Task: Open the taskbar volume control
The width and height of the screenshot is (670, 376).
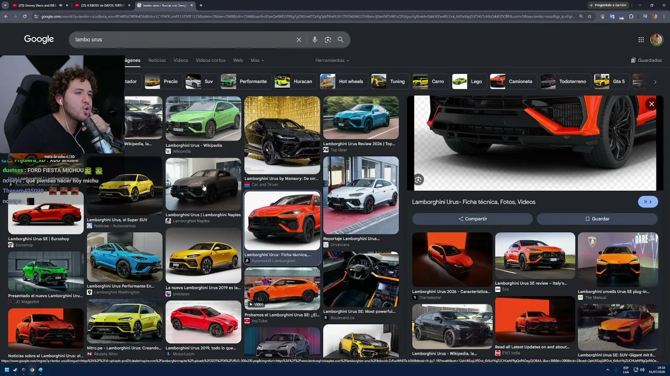Action: (x=643, y=370)
